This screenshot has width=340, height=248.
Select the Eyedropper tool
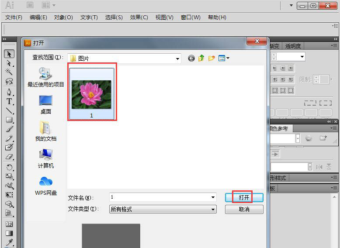point(9,242)
